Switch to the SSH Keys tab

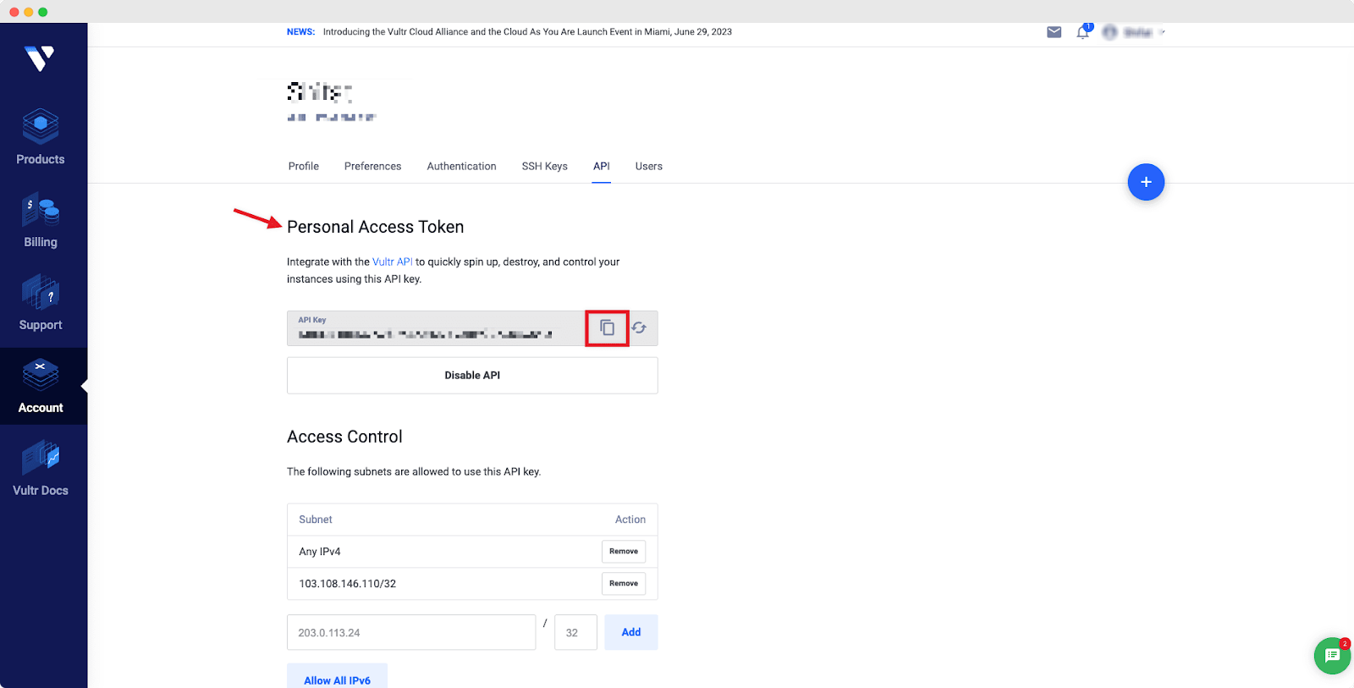pos(544,166)
